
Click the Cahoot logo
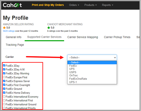click(x=12, y=5)
